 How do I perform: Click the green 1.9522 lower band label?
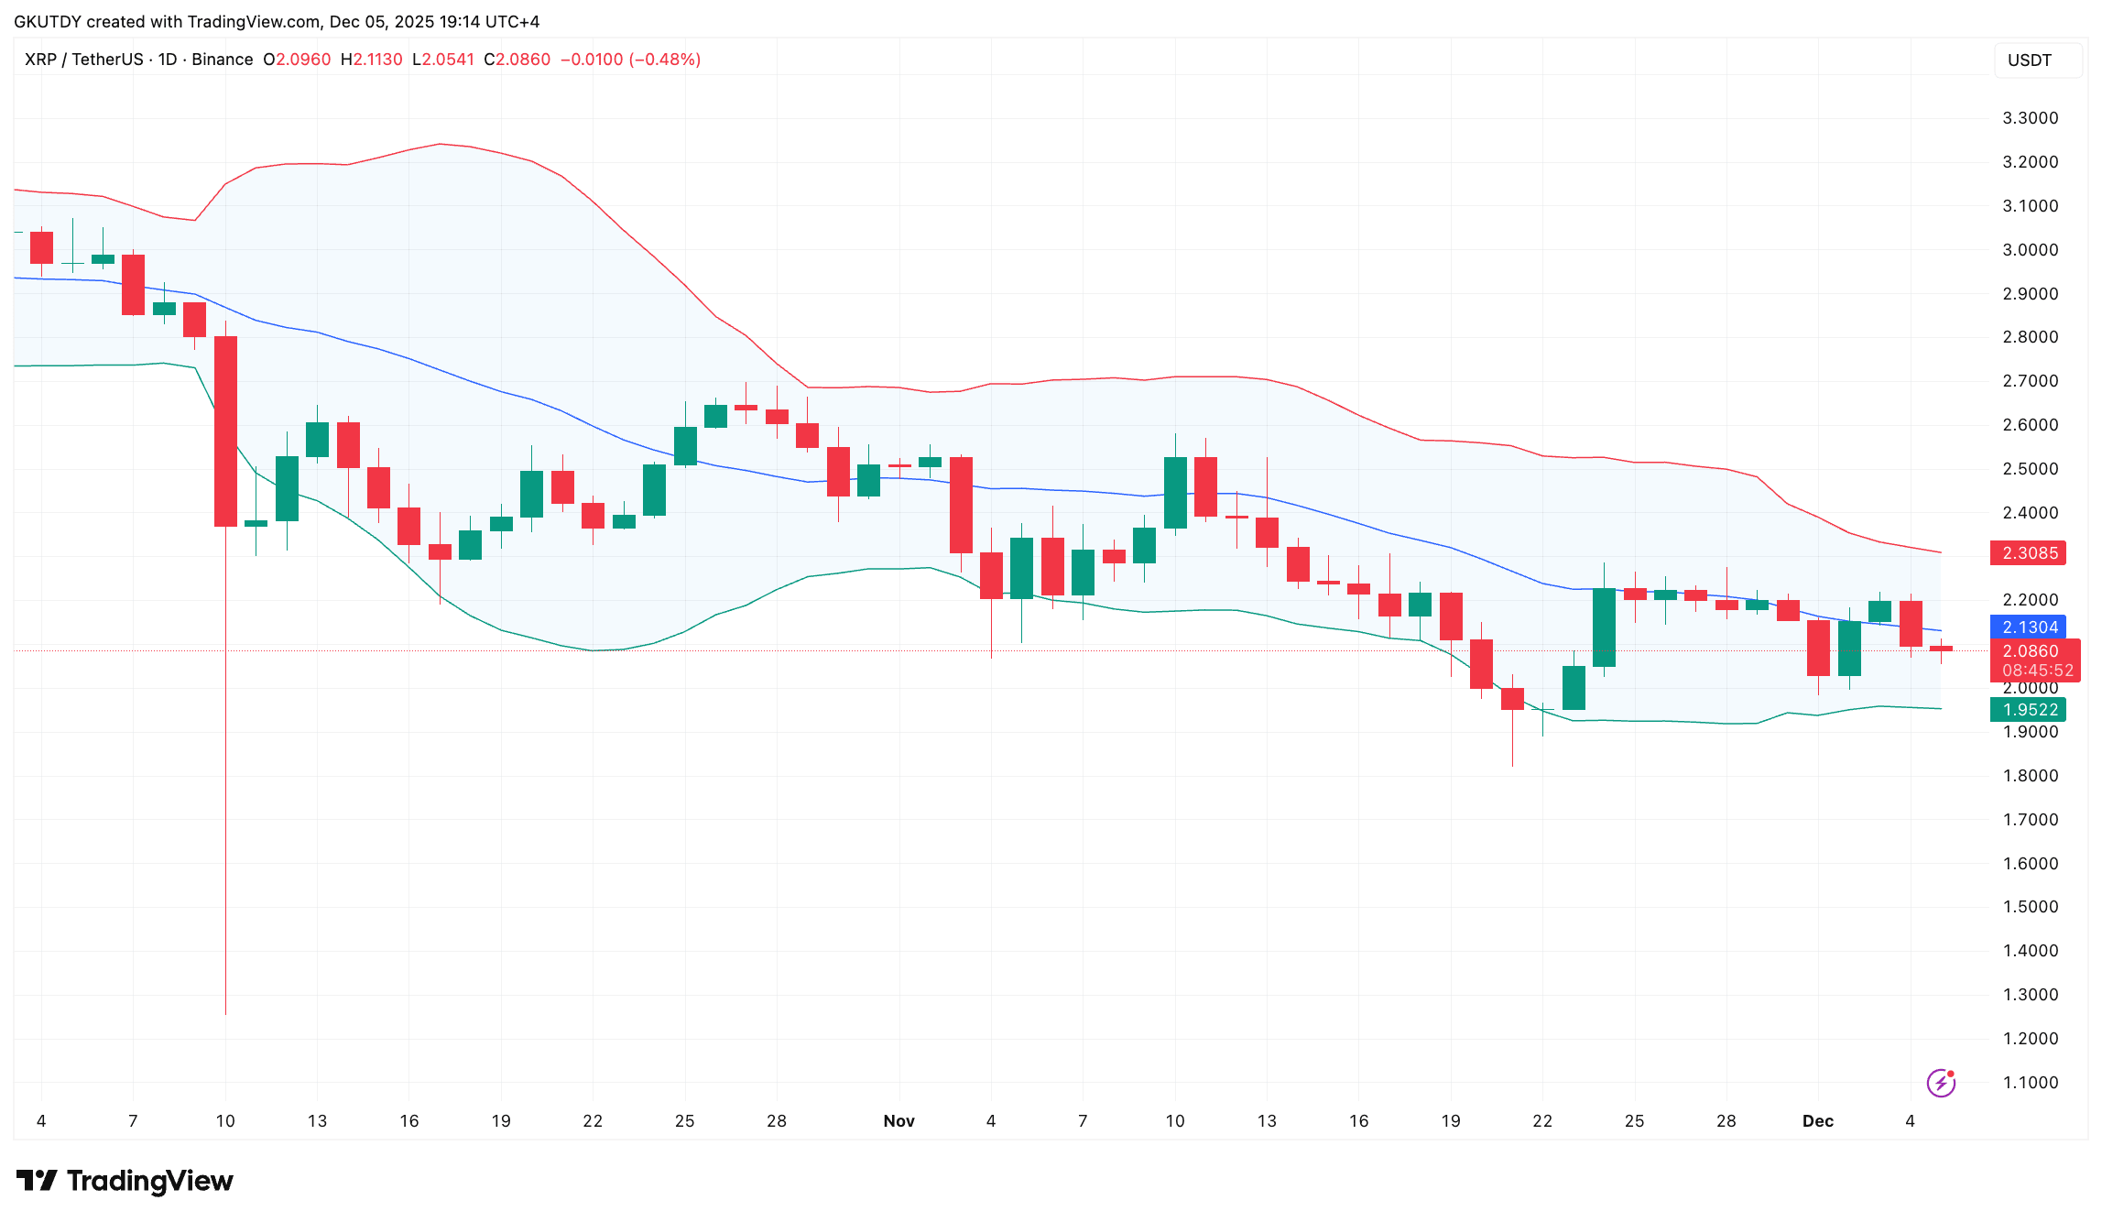pos(2029,710)
